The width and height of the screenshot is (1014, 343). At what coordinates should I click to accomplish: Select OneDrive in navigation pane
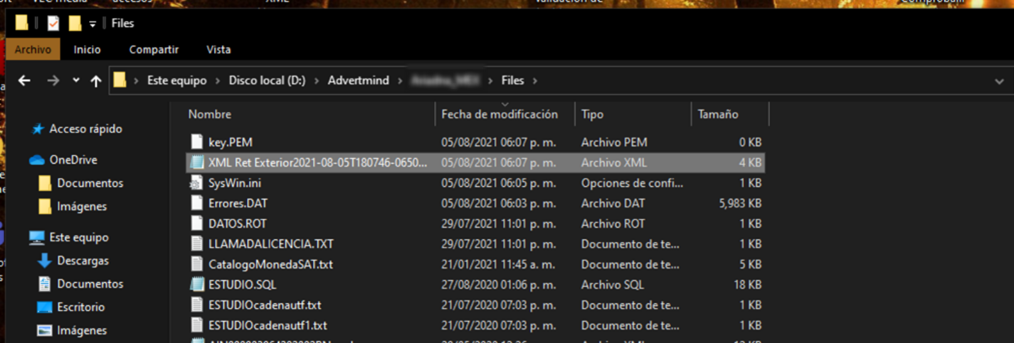73,160
